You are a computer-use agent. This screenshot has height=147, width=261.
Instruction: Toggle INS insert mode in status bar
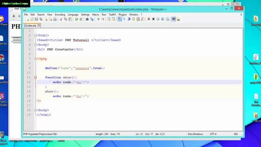(236, 134)
